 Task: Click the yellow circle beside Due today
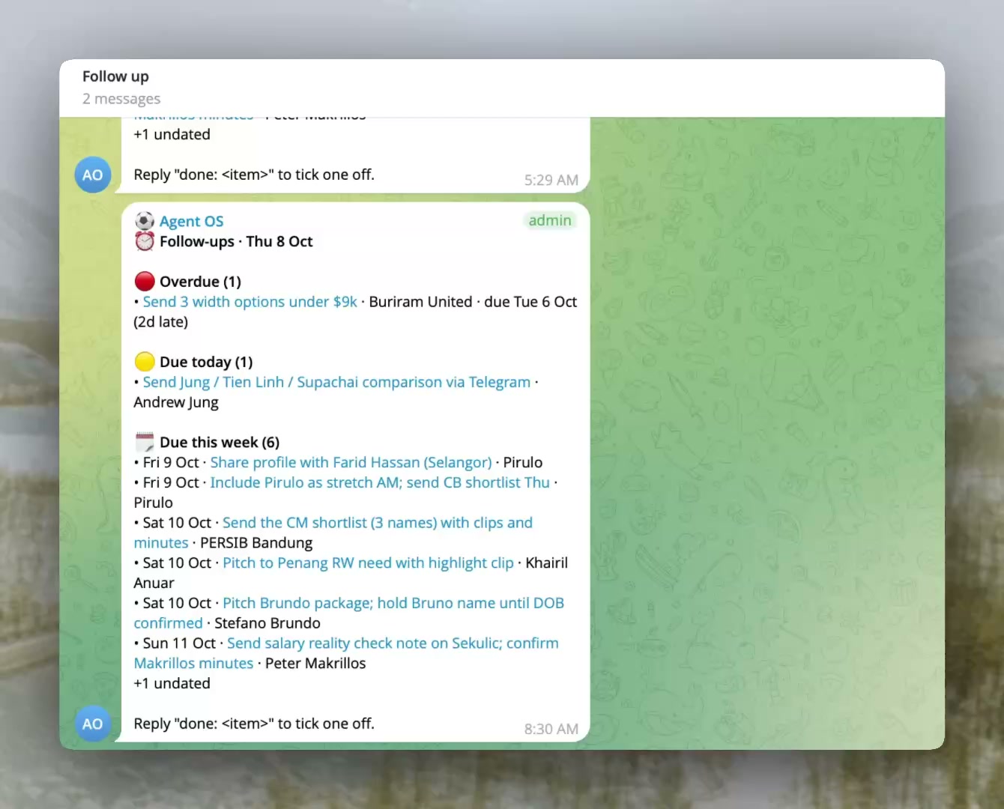tap(145, 362)
